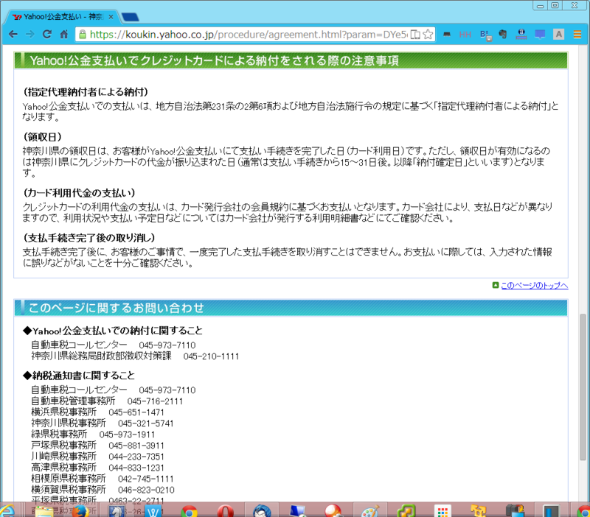The image size is (590, 517).
Task: Reload the page with the refresh icon
Action: point(47,35)
